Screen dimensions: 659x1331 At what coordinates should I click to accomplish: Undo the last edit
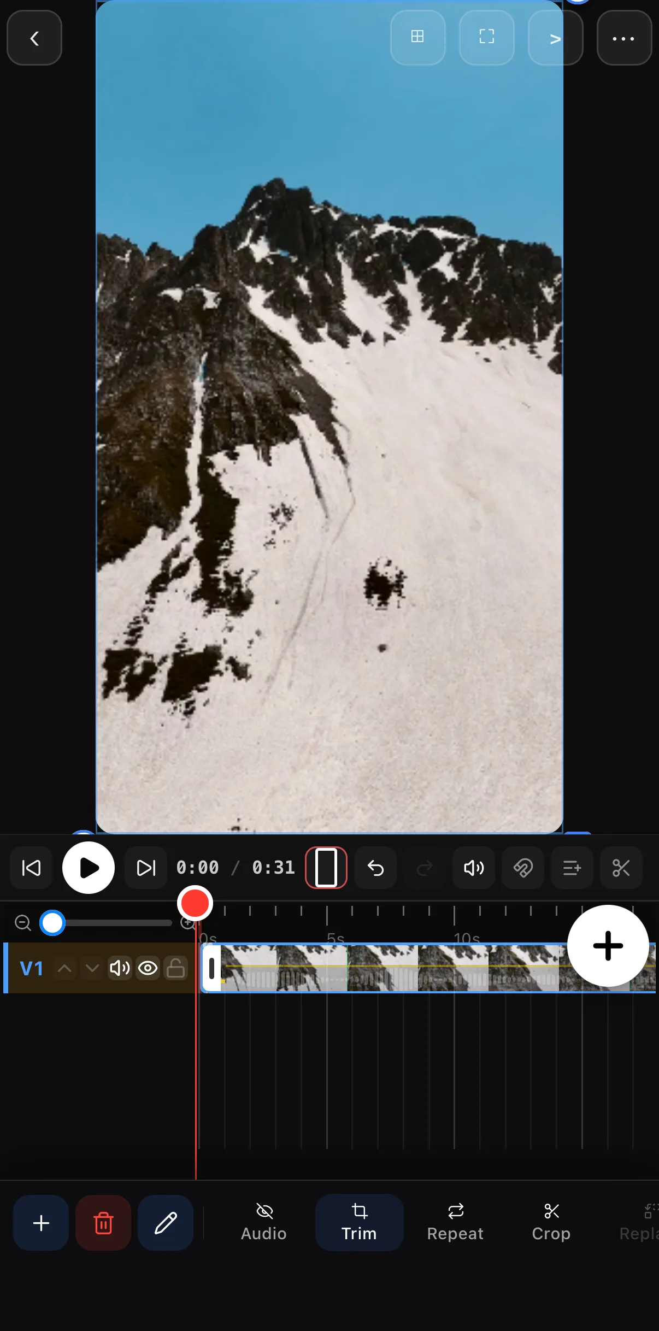tap(375, 868)
